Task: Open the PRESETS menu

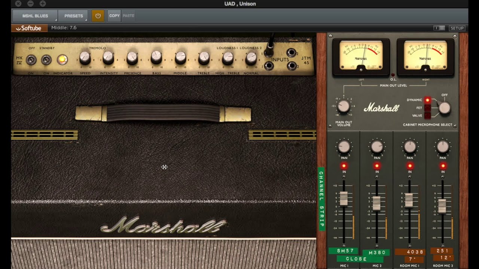Action: coord(73,16)
